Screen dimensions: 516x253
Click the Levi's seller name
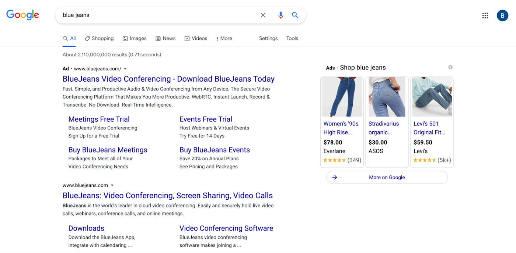pyautogui.click(x=421, y=151)
